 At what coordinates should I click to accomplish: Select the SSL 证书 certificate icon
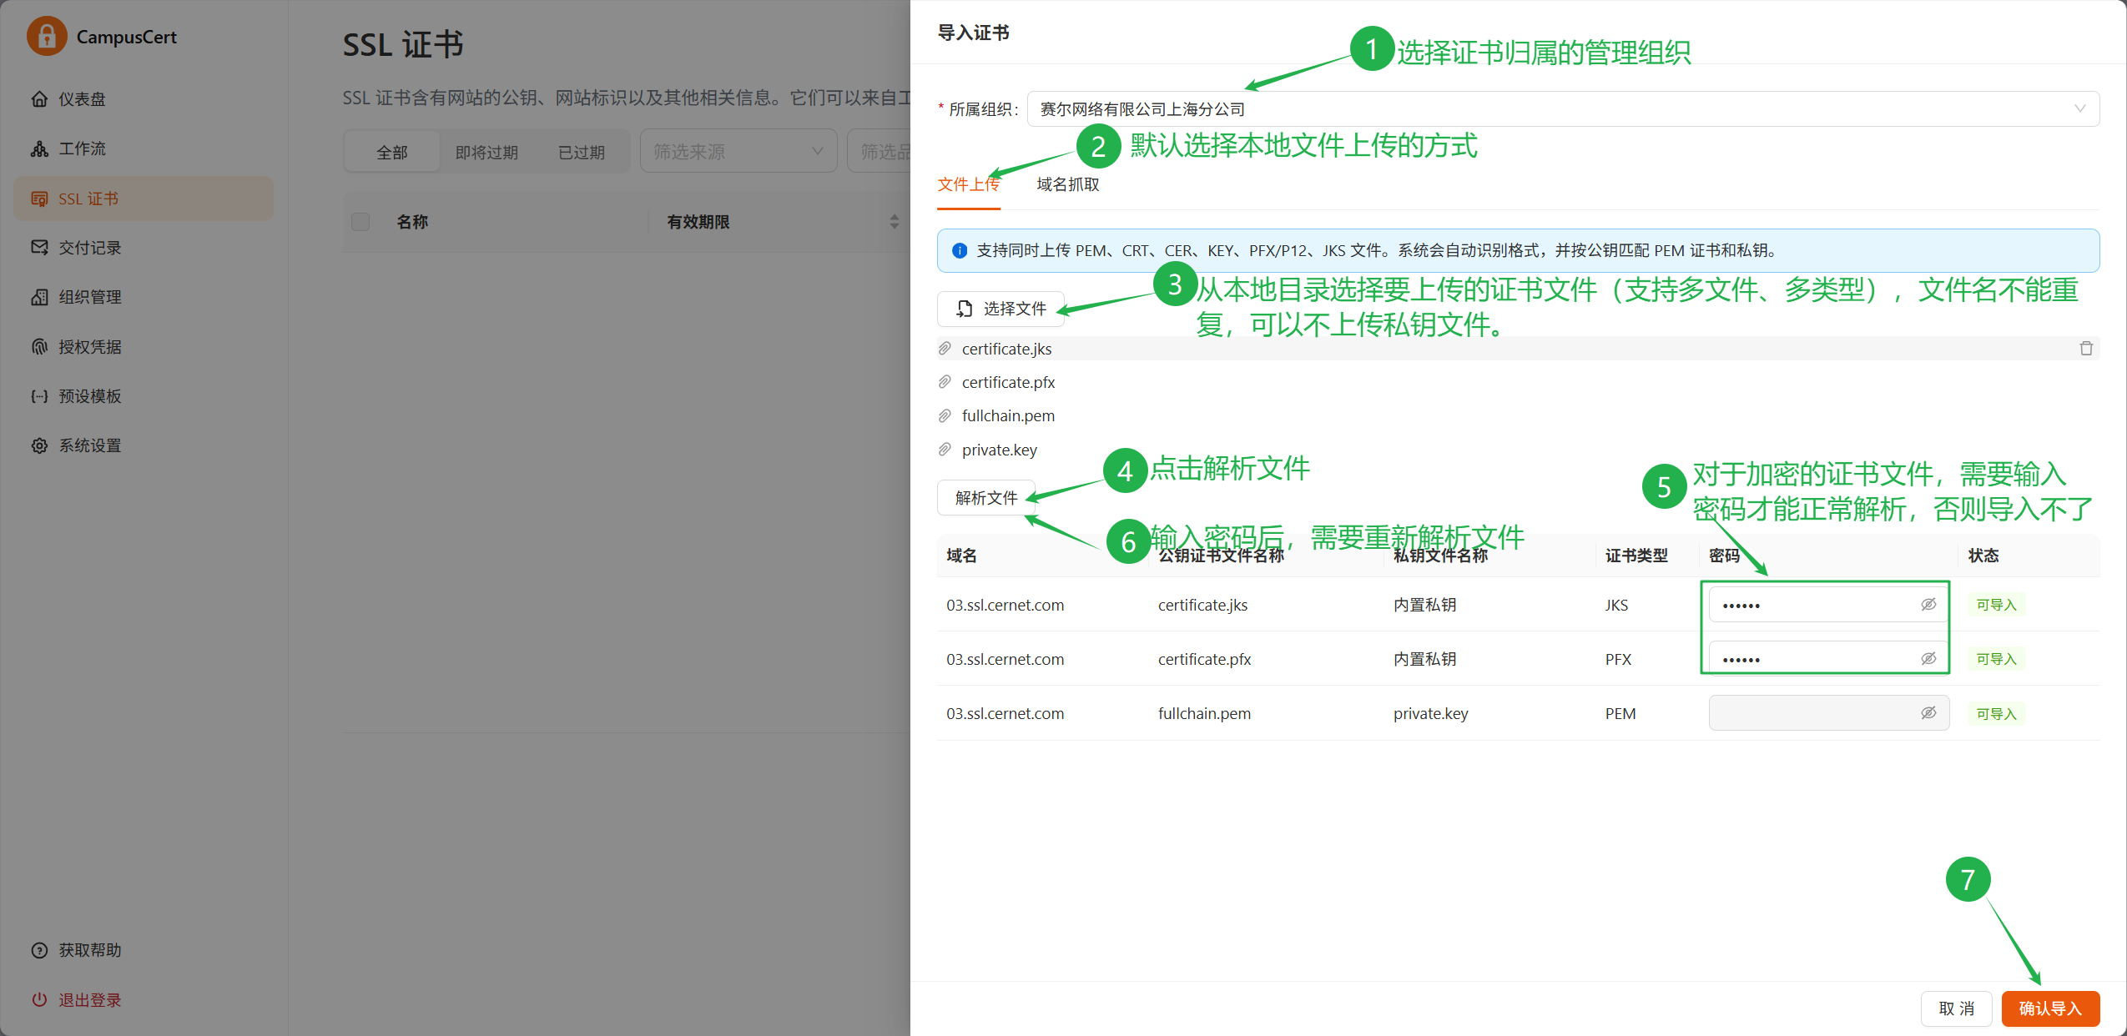[x=39, y=199]
